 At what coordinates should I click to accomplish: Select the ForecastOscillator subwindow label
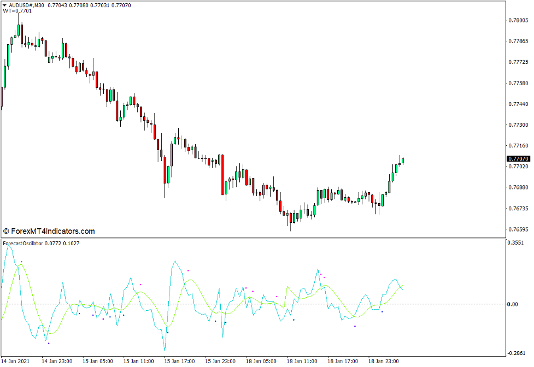point(23,244)
